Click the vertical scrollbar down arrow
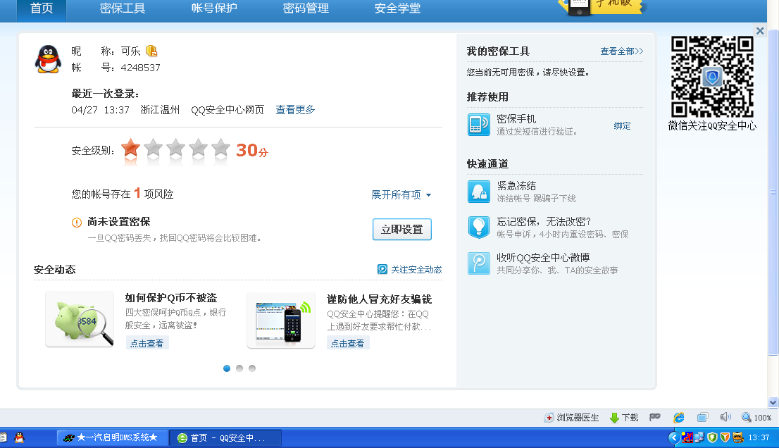The width and height of the screenshot is (779, 448). pyautogui.click(x=773, y=402)
